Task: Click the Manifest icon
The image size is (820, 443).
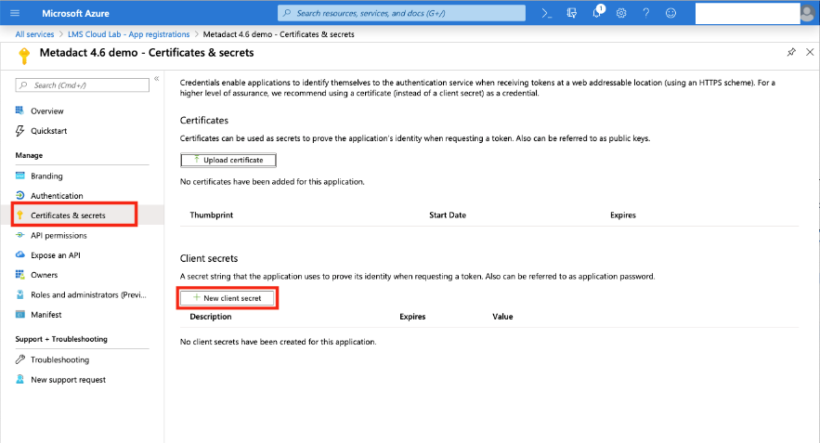Action: click(x=20, y=314)
